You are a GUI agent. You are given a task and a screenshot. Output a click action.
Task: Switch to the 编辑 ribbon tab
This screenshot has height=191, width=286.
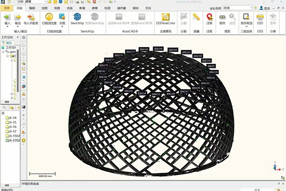32,8
